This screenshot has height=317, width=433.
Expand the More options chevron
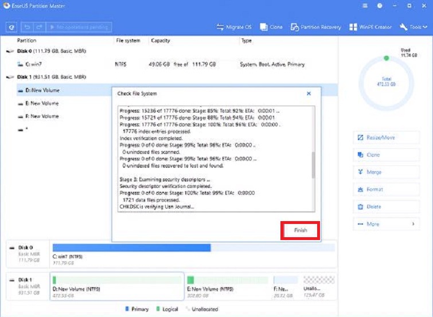(x=412, y=224)
